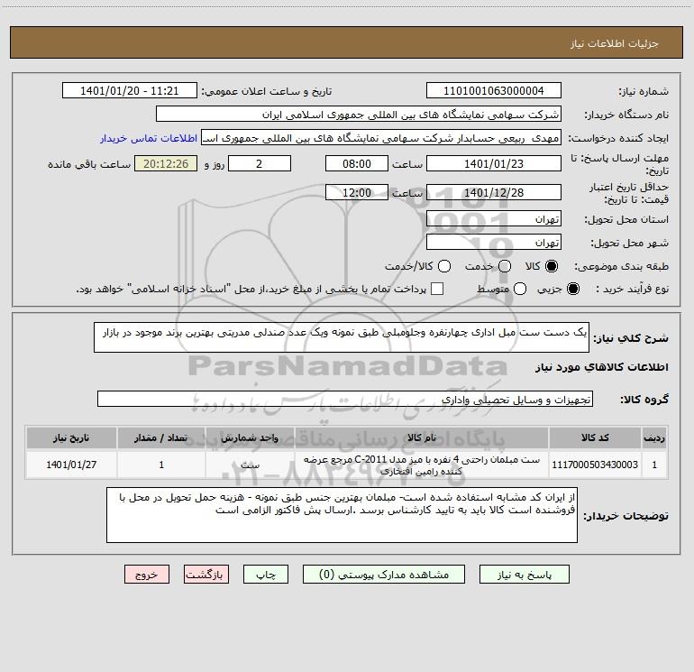This screenshot has width=694, height=672.
Task: Click the quantity cell showing 1
Action: click(161, 465)
